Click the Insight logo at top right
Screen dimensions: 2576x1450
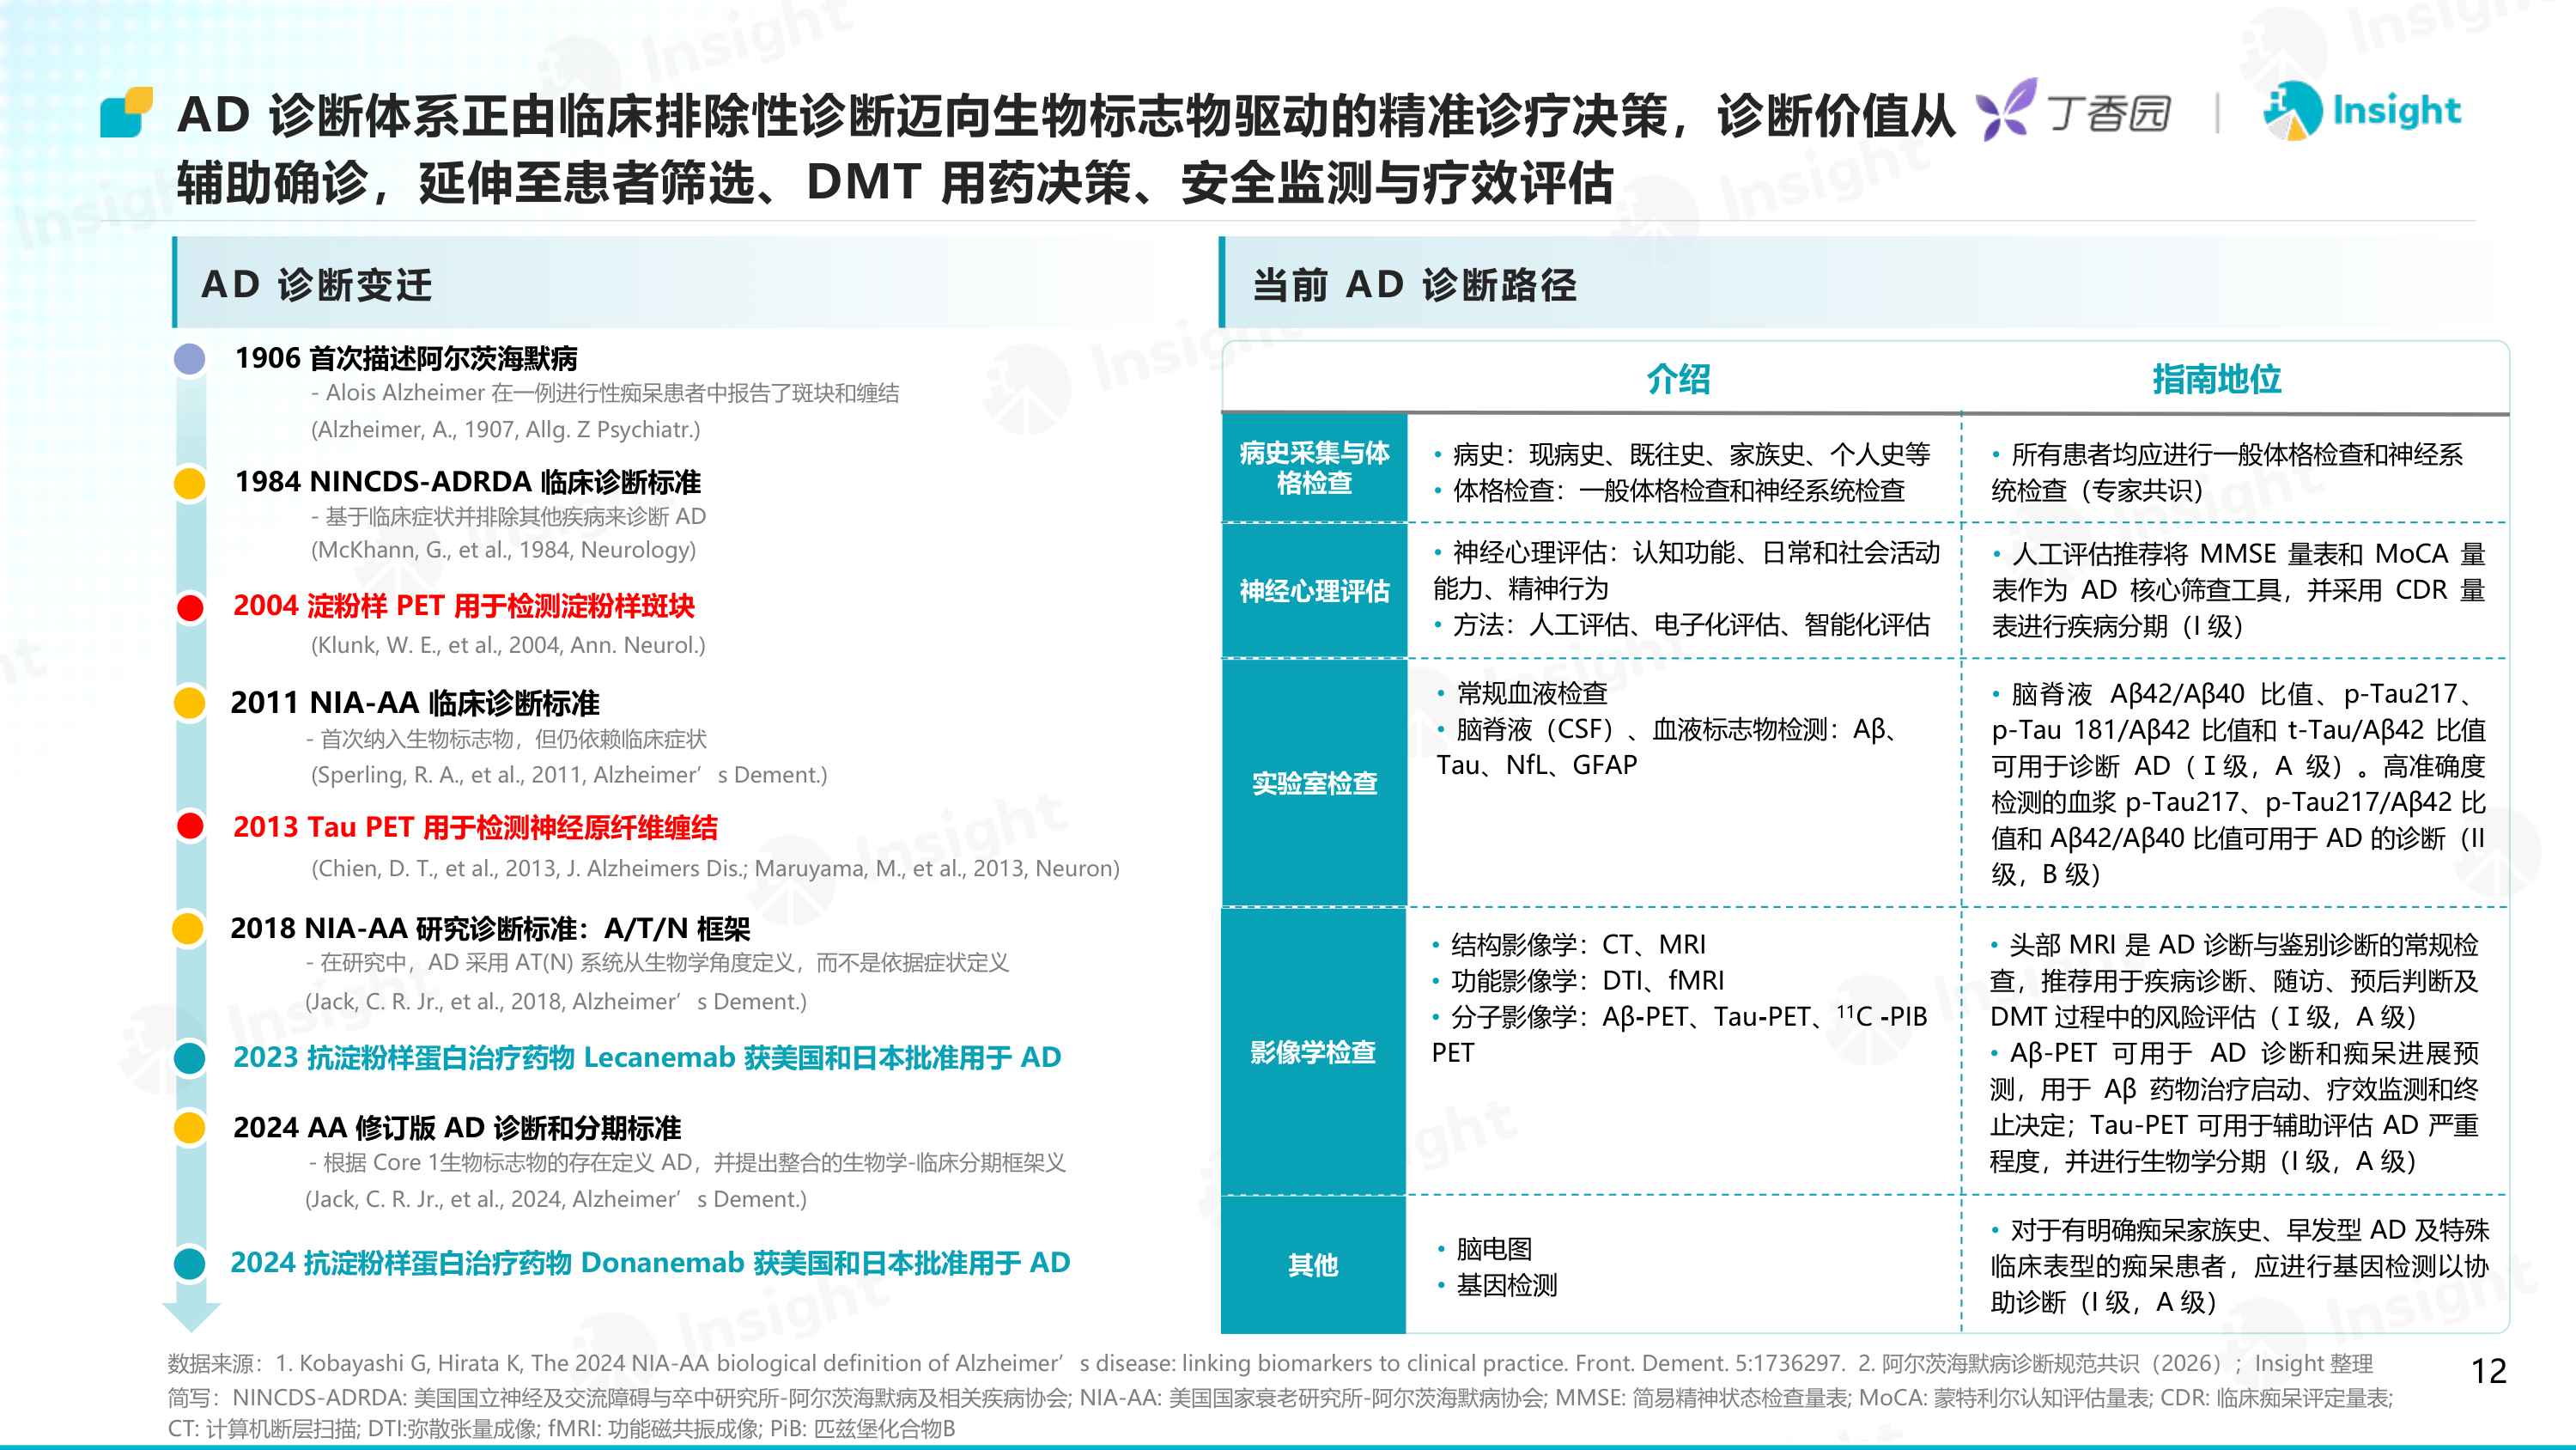[2361, 110]
